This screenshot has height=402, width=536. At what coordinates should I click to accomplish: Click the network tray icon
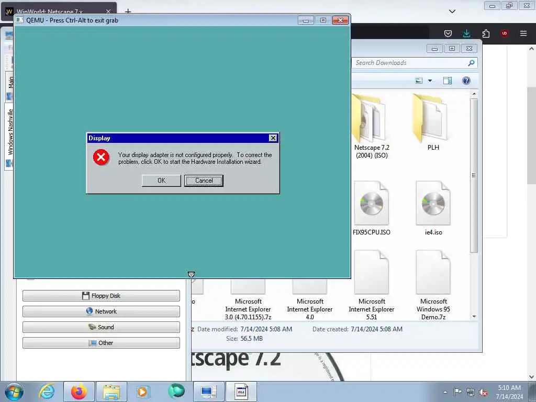[x=471, y=393]
